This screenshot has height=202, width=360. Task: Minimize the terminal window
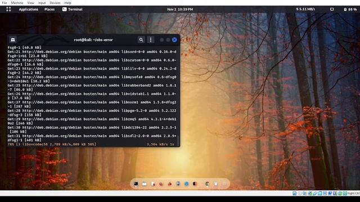coord(161,40)
